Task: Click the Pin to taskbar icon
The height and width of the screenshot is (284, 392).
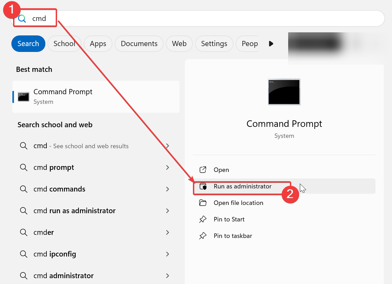Action: point(203,236)
